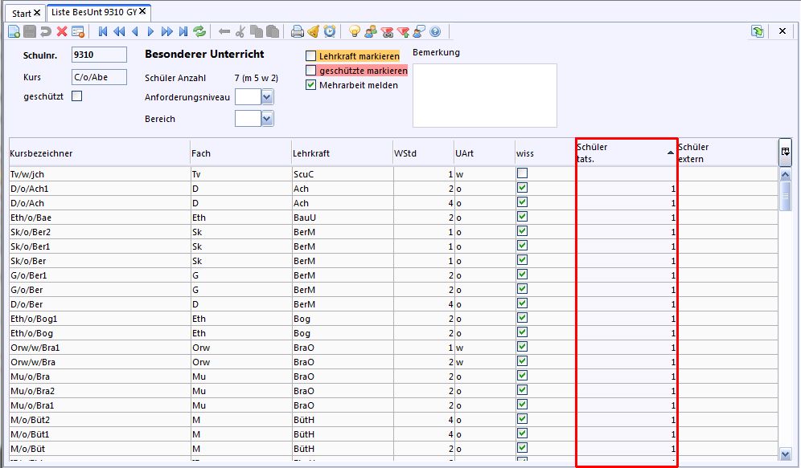Jump to the first record

coord(103,31)
